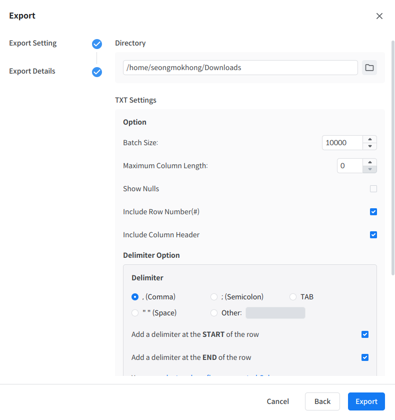Increase Batch Size with up arrow
Viewport: 395px width, 420px height.
(369, 140)
